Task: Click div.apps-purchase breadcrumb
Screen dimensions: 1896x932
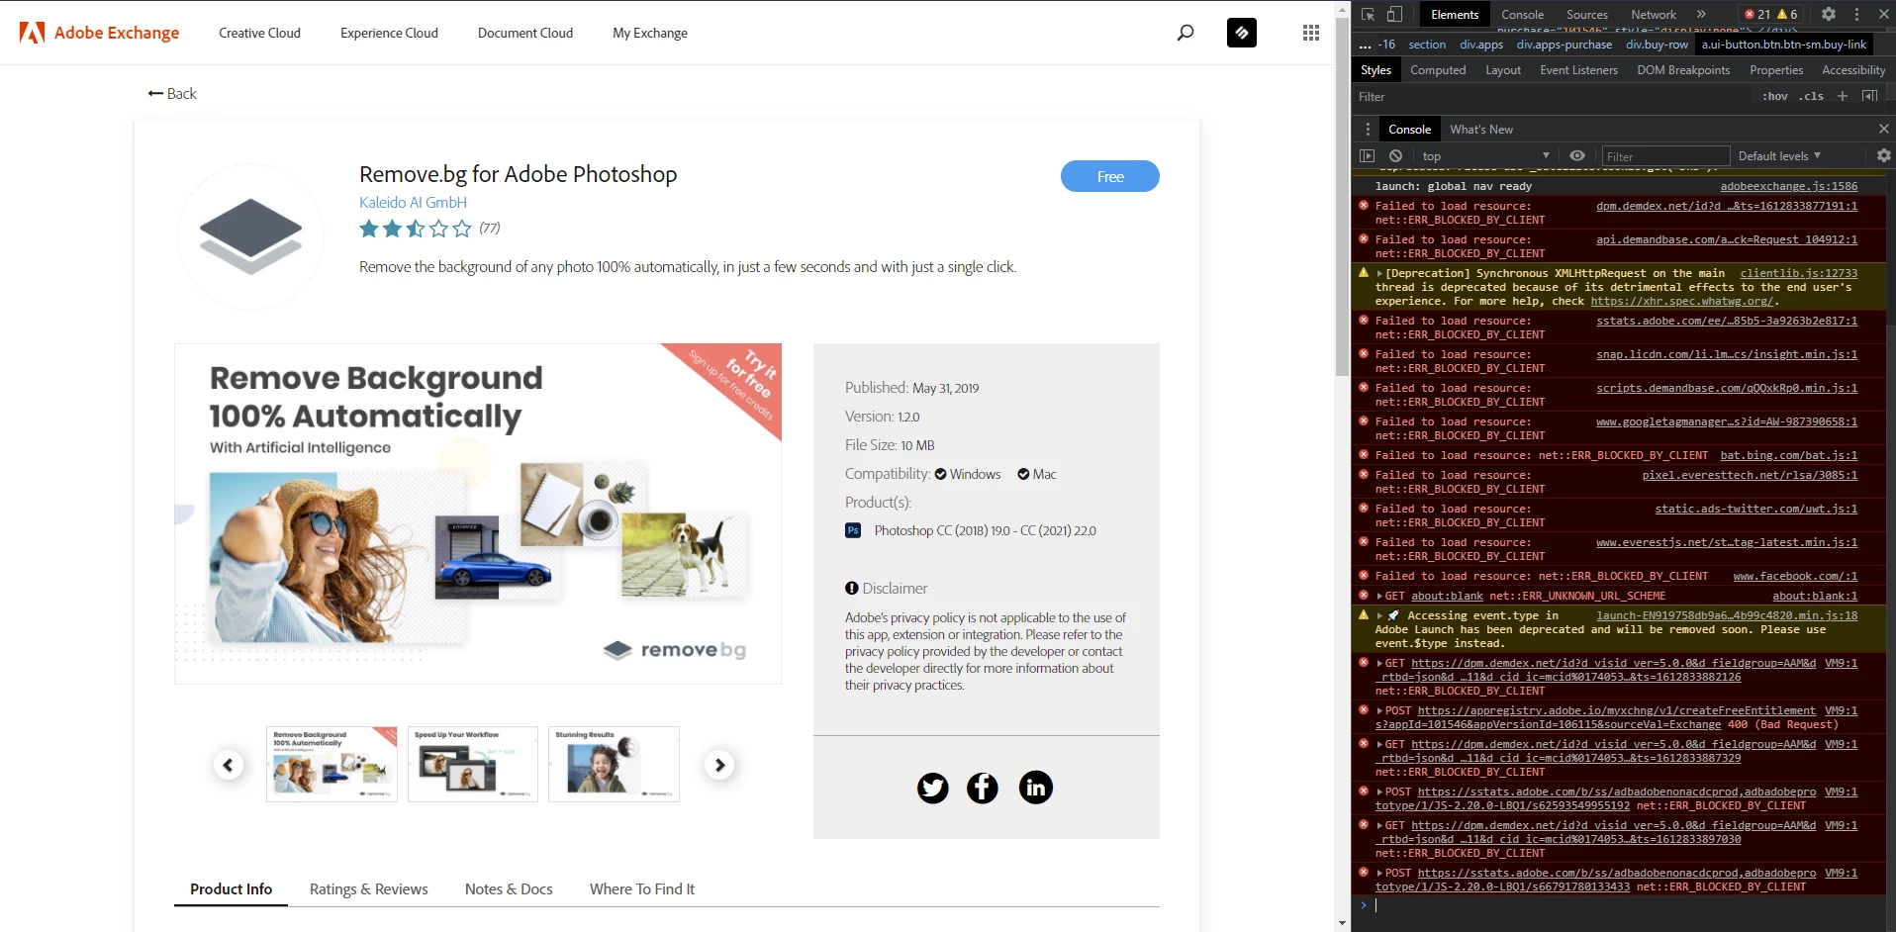Action: tap(1564, 45)
